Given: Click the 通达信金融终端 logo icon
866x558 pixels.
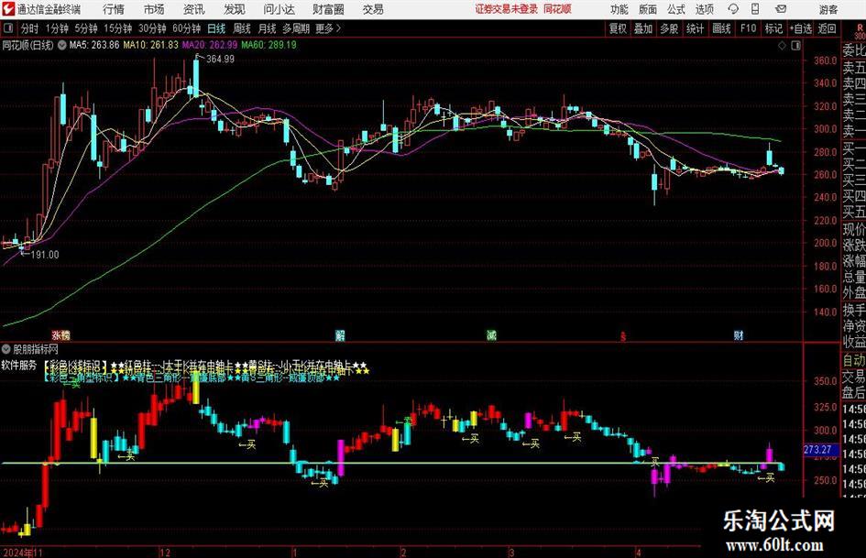Looking at the screenshot, I should [8, 9].
